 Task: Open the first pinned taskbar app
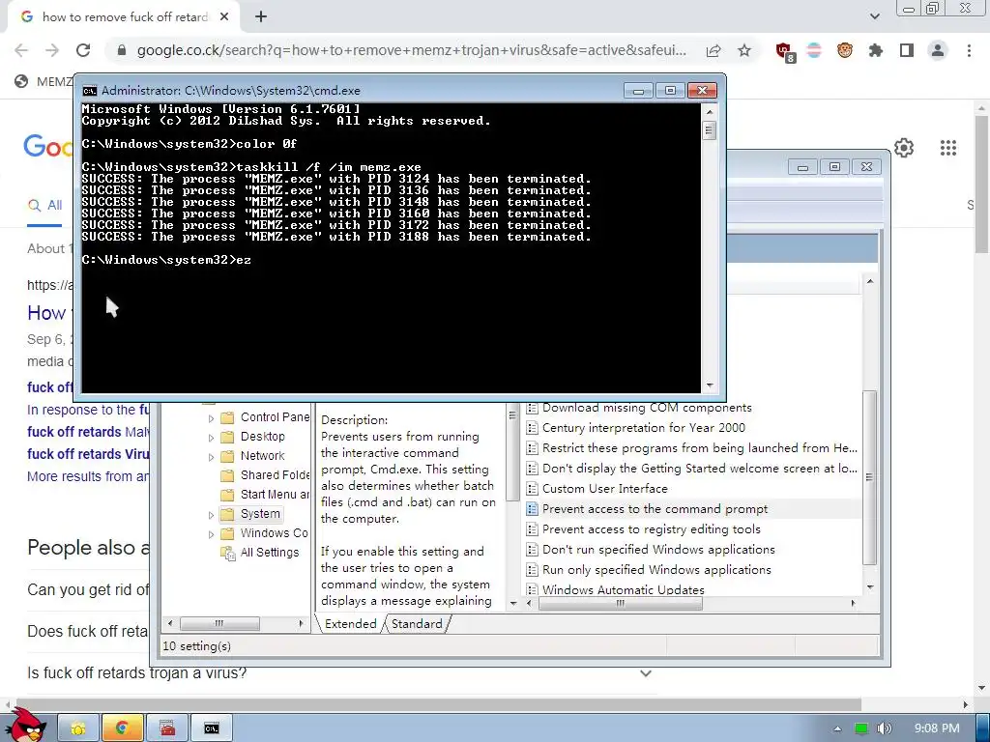click(x=78, y=728)
